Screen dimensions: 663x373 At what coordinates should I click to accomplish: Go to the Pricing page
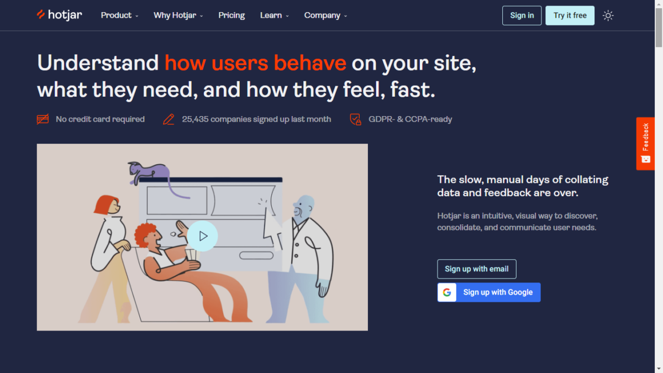click(231, 15)
